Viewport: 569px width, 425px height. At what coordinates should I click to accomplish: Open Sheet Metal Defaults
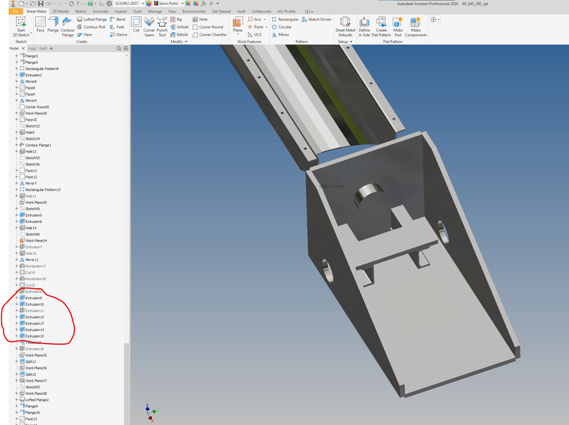pyautogui.click(x=345, y=27)
